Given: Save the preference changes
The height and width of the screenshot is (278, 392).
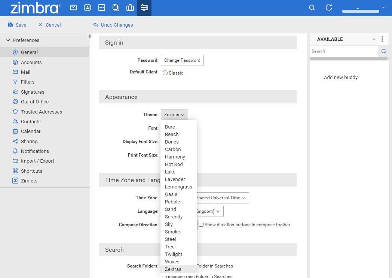Looking at the screenshot, I should (17, 25).
